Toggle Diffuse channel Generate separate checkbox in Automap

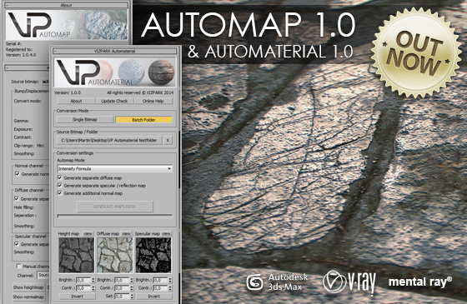17,199
